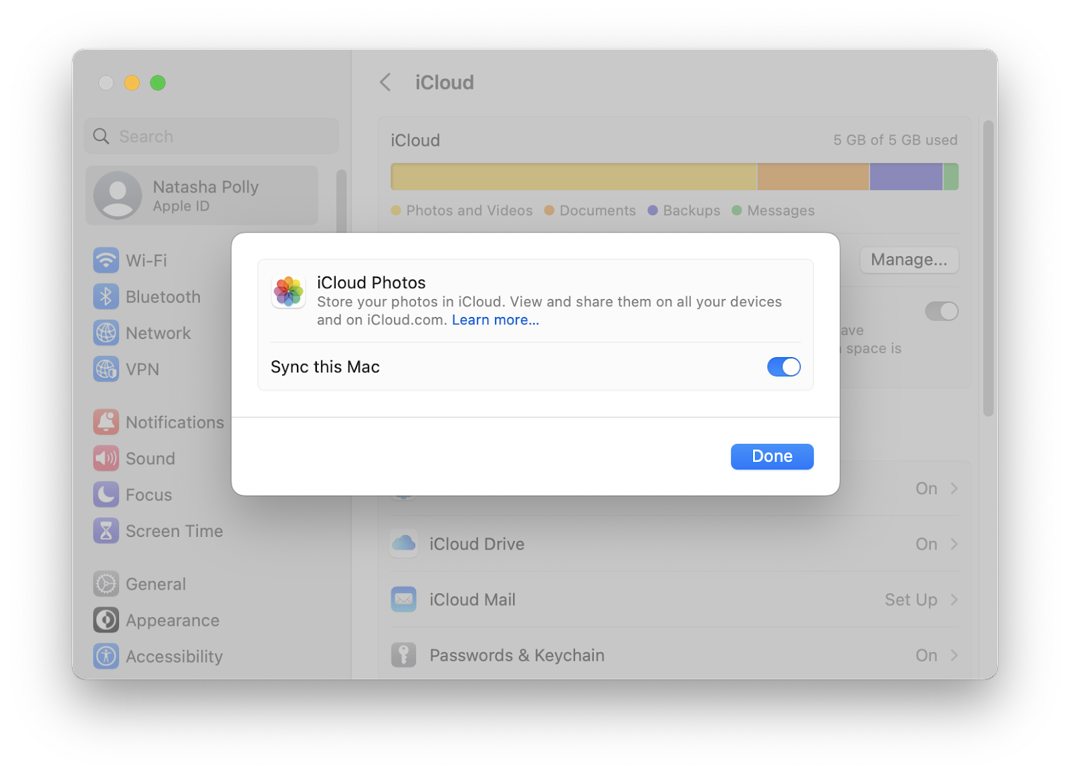
Task: Click the Manage... button
Action: point(909,259)
